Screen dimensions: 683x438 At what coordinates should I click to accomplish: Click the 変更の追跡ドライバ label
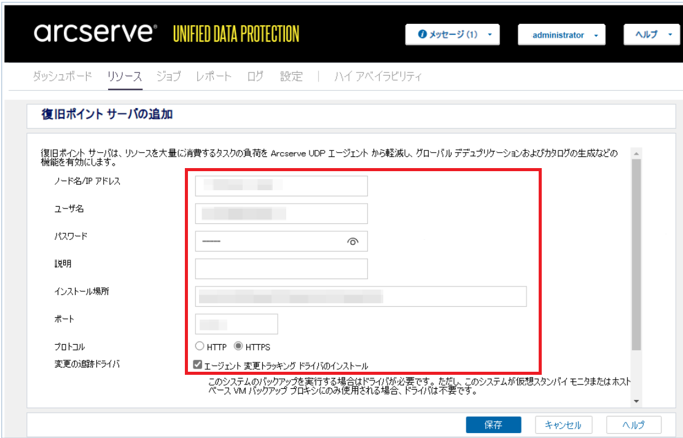(x=87, y=364)
